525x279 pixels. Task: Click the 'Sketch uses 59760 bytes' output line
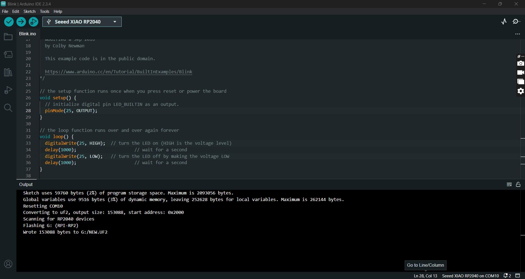tap(128, 193)
